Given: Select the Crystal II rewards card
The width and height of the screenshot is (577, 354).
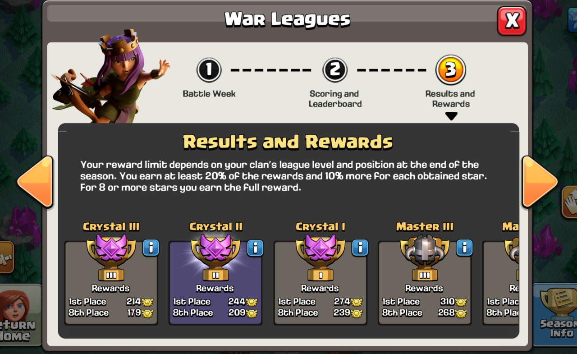Looking at the screenshot, I should [215, 283].
